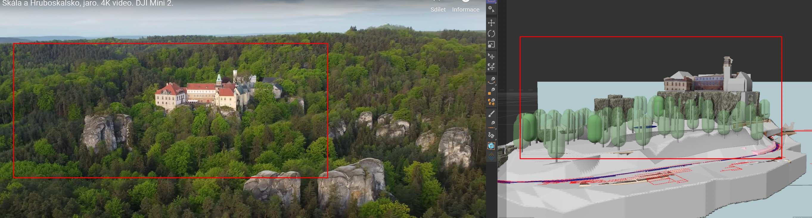
Task: Choose the pen-drawing-curve tool icon
Action: 491,80
